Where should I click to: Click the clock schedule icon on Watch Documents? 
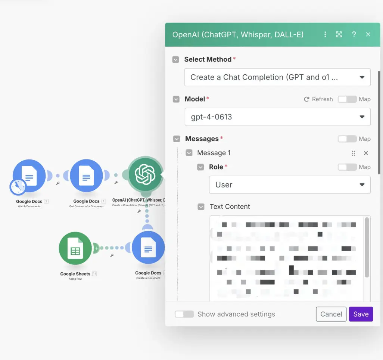pyautogui.click(x=18, y=187)
